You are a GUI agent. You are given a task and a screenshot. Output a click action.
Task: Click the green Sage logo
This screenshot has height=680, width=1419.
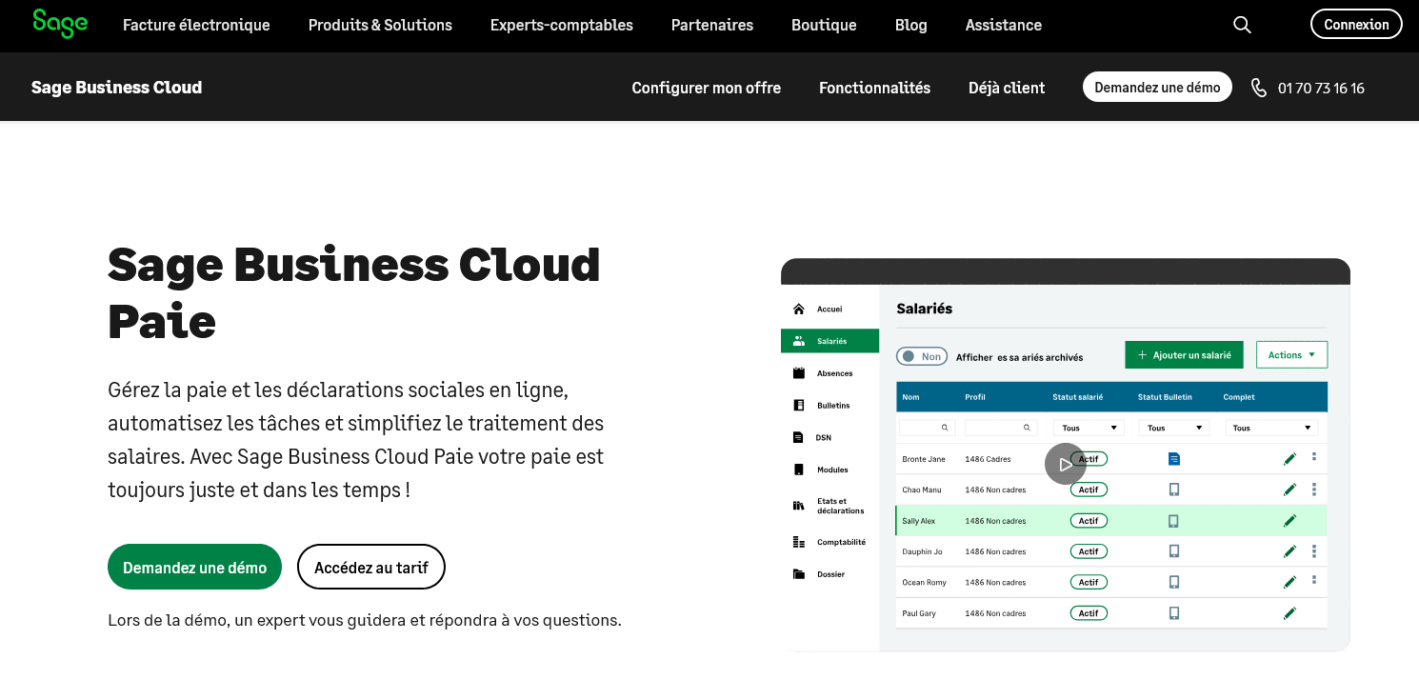[x=60, y=24]
